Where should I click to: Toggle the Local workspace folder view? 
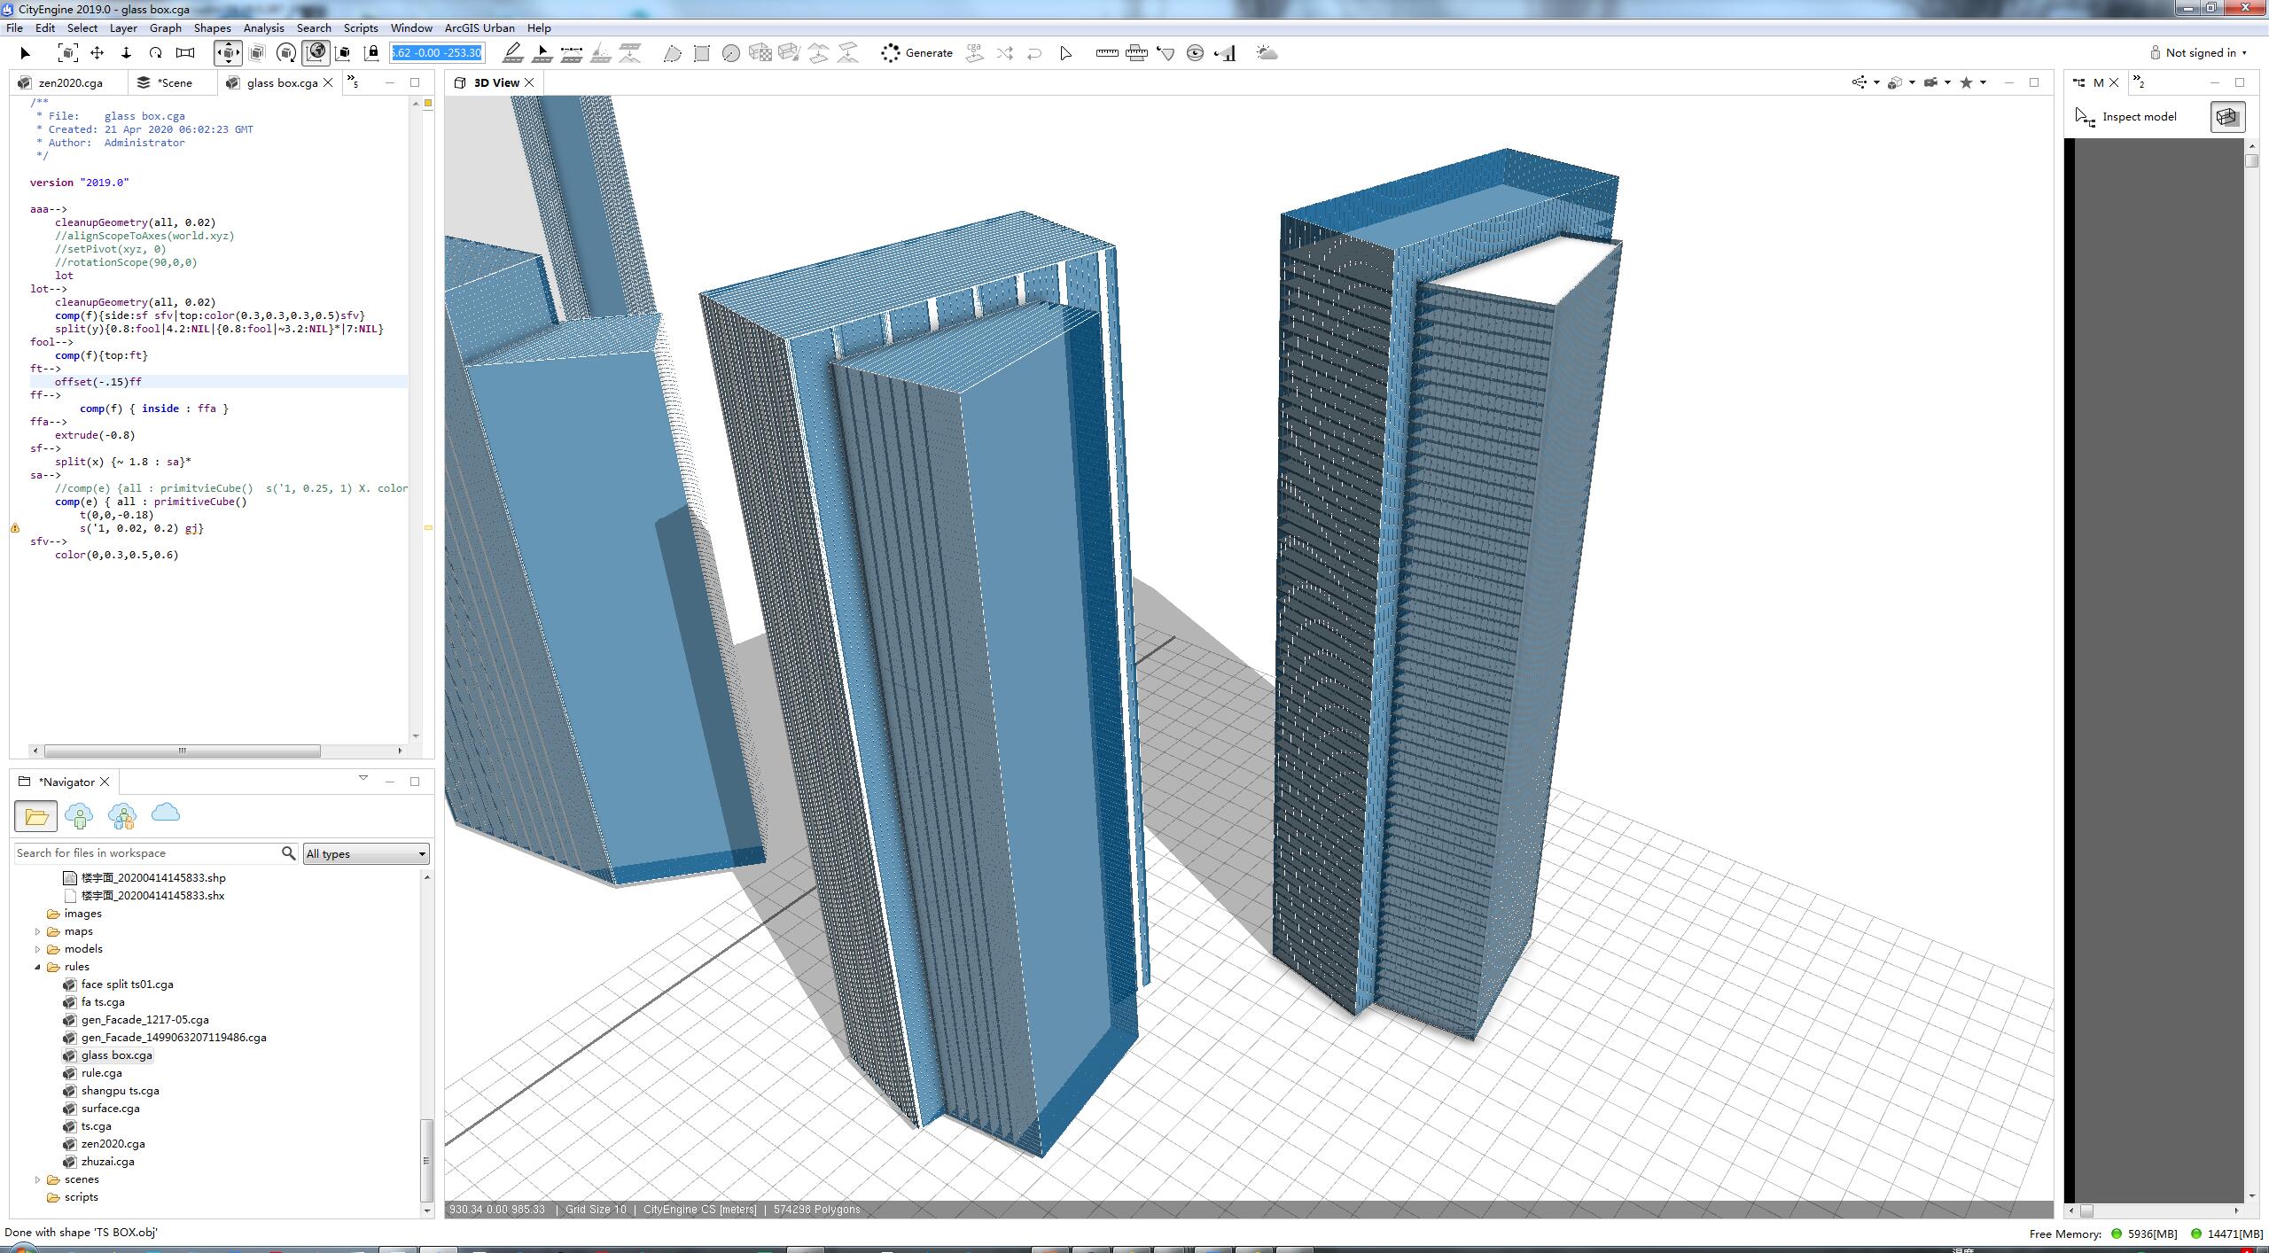pyautogui.click(x=36, y=816)
